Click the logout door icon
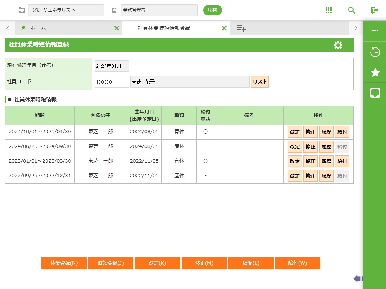 click(374, 10)
